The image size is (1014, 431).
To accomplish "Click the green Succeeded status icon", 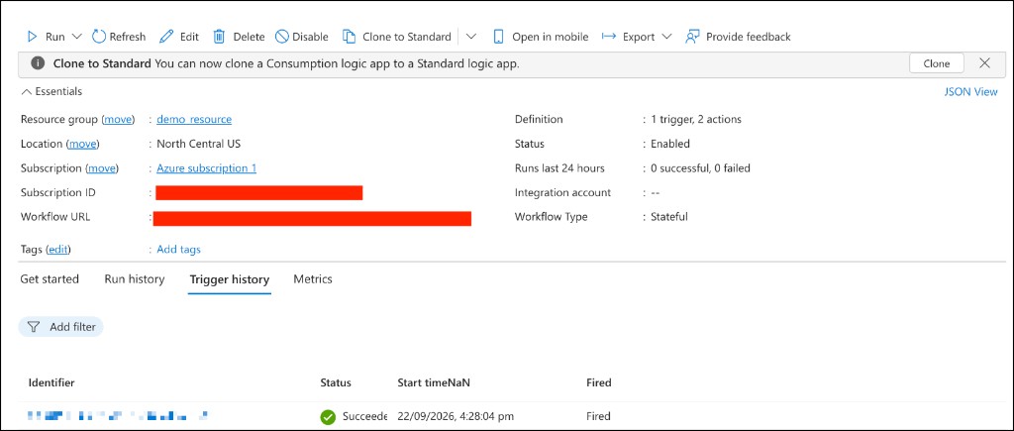I will (328, 417).
